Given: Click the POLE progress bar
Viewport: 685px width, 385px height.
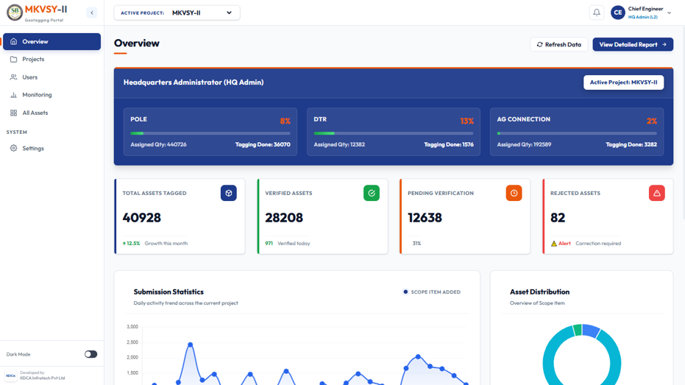Looking at the screenshot, I should 210,133.
